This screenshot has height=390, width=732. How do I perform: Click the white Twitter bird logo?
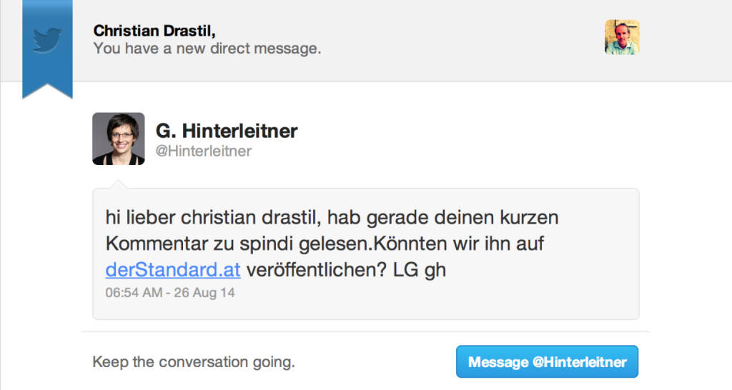point(47,39)
